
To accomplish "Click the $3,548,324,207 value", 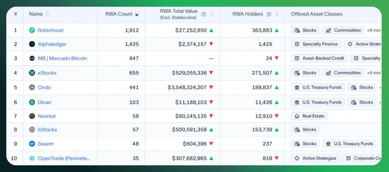I will click(187, 87).
